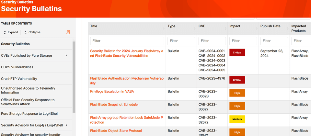Screen dimensions: 311x136
Task: Open Privilege Escalation in VASA link
Action: [x=112, y=91]
